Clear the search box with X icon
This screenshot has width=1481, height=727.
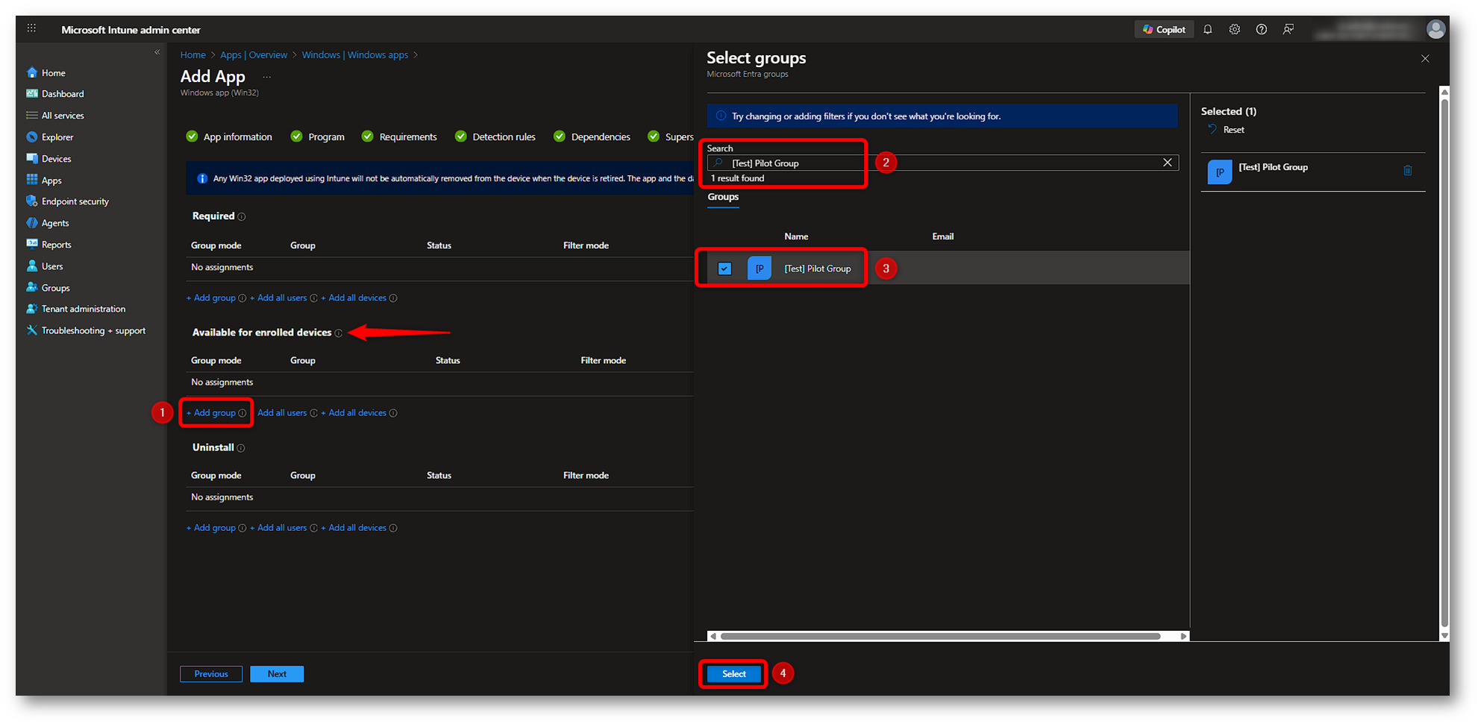point(1167,163)
